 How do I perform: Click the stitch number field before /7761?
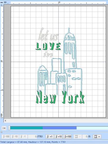(32, 137)
